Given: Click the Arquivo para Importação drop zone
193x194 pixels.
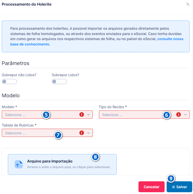Looking at the screenshot, I should pyautogui.click(x=62, y=165).
